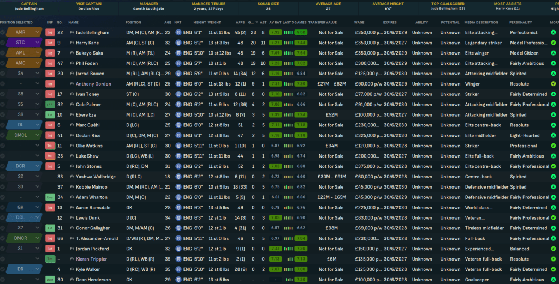
Task: Click Cole Palmer's green IPR status icon
Action: [50, 105]
